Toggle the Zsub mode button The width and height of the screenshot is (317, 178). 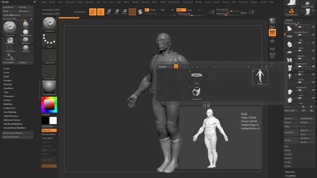190,10
